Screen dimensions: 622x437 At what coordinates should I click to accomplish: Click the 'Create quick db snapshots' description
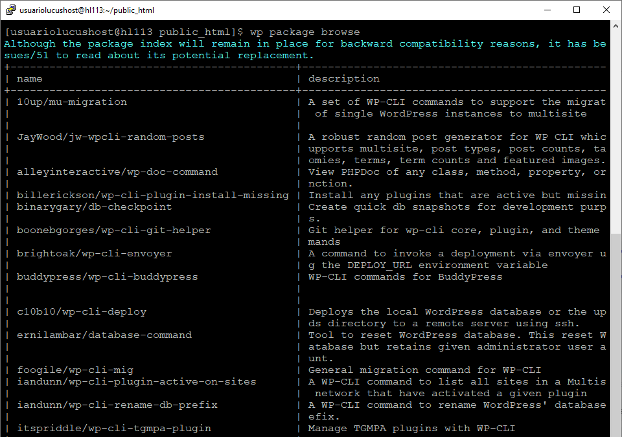pyautogui.click(x=457, y=207)
